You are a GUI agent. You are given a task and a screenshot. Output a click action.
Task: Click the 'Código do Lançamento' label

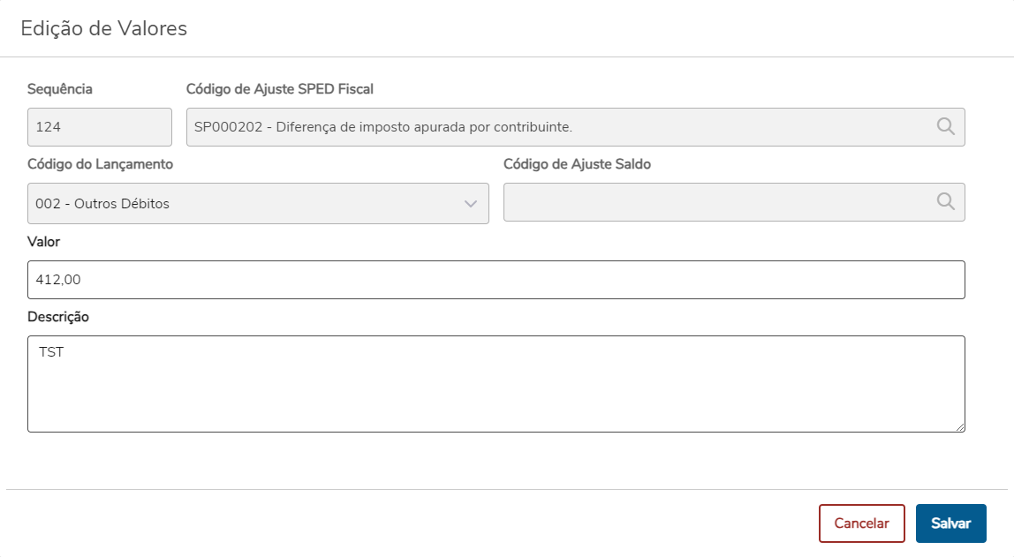pyautogui.click(x=101, y=164)
